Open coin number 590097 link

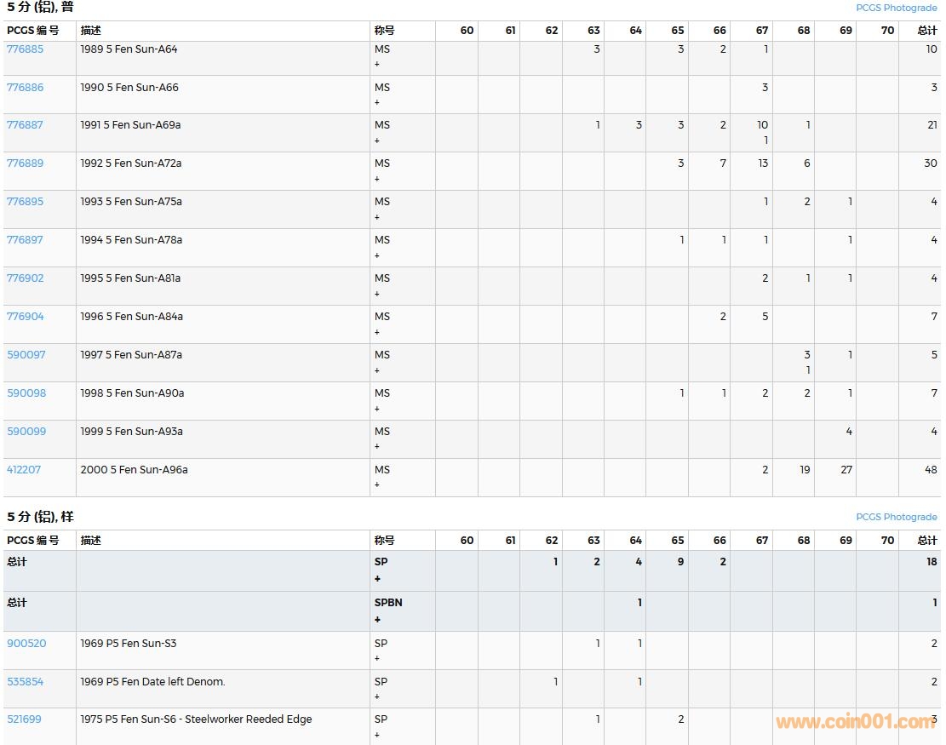(x=26, y=355)
